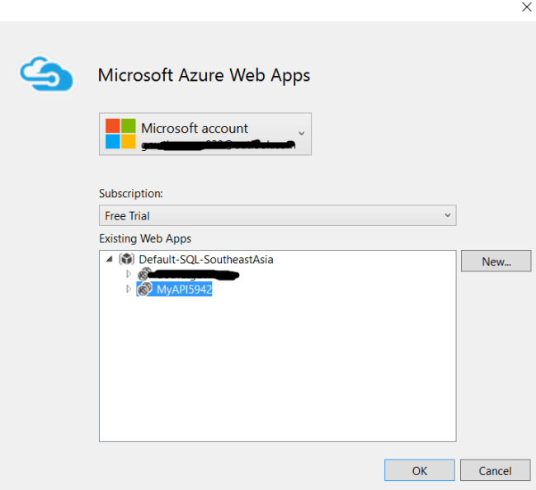Open the Subscription Free Trial dropdown
Image resolution: width=536 pixels, height=490 pixels.
coord(278,215)
